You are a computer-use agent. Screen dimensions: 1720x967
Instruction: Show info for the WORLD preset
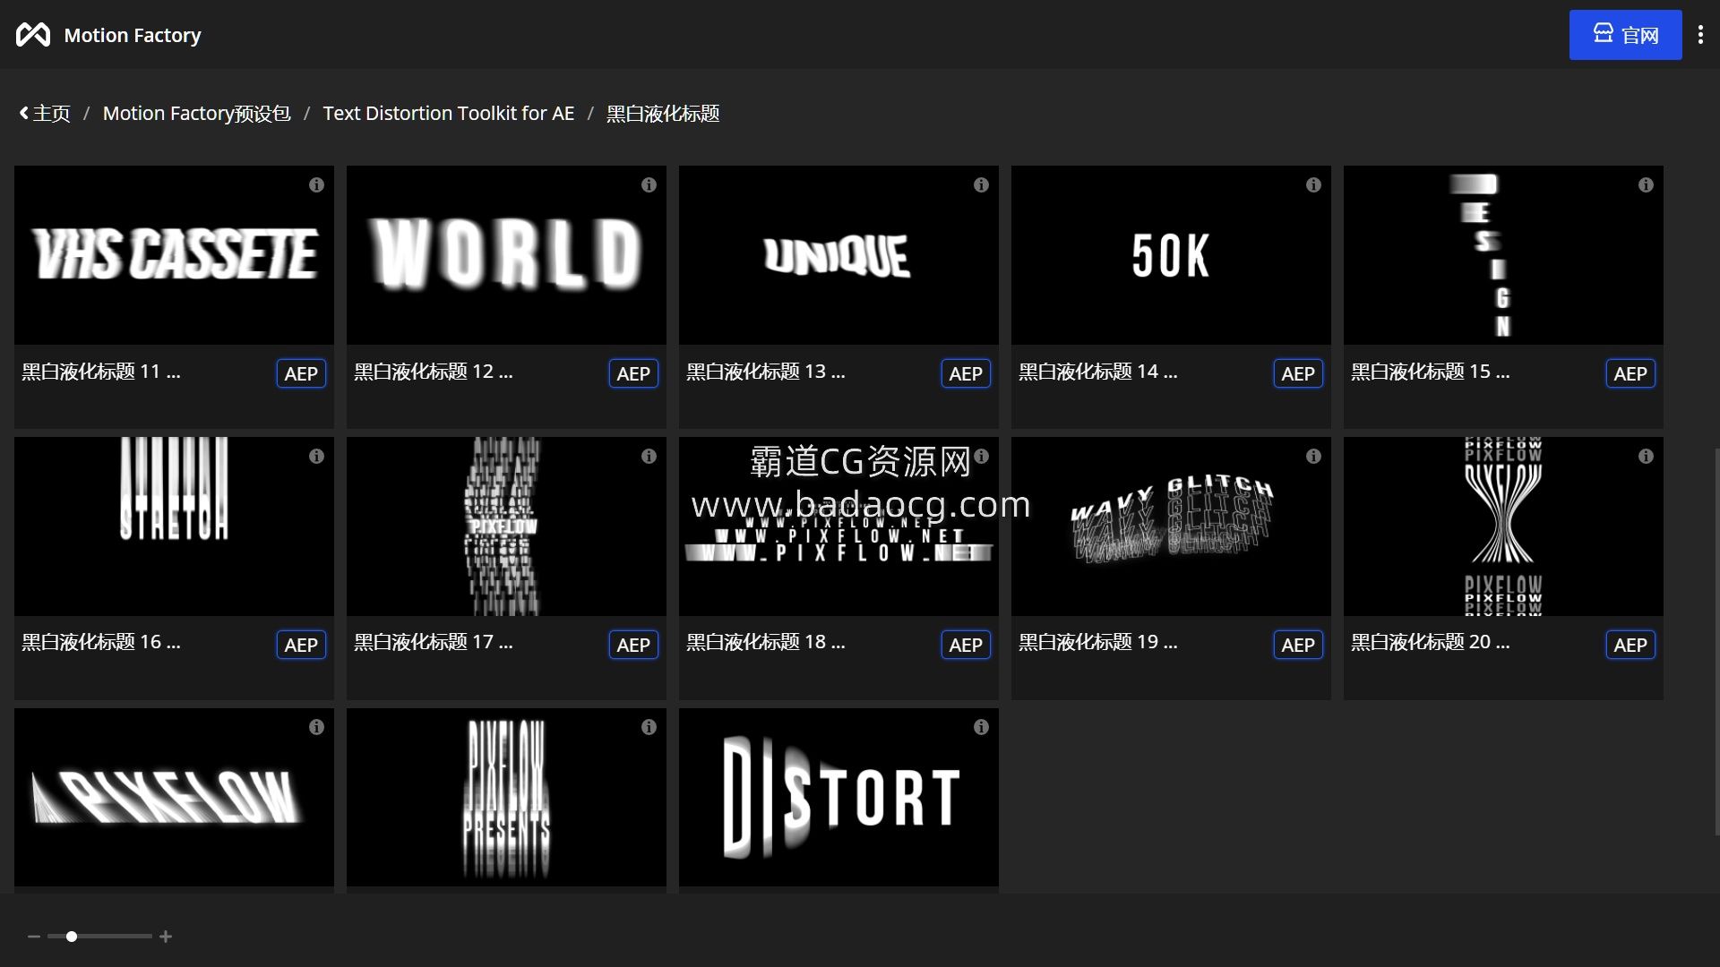pos(649,185)
